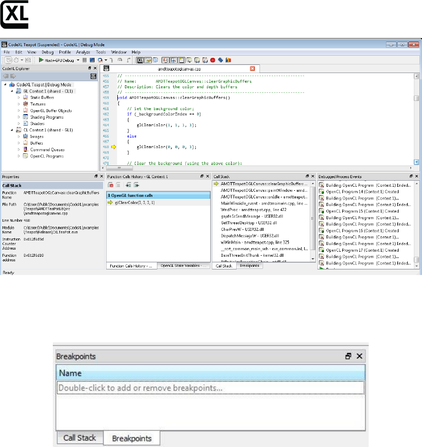
Task: Select Function Calls History tab
Action: (132, 266)
